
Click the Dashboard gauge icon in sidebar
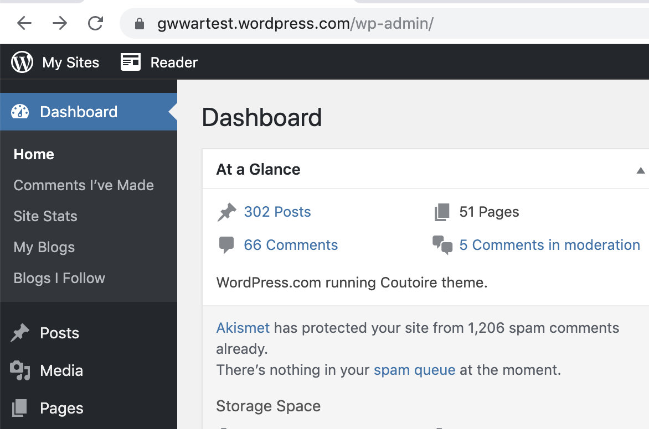tap(20, 112)
